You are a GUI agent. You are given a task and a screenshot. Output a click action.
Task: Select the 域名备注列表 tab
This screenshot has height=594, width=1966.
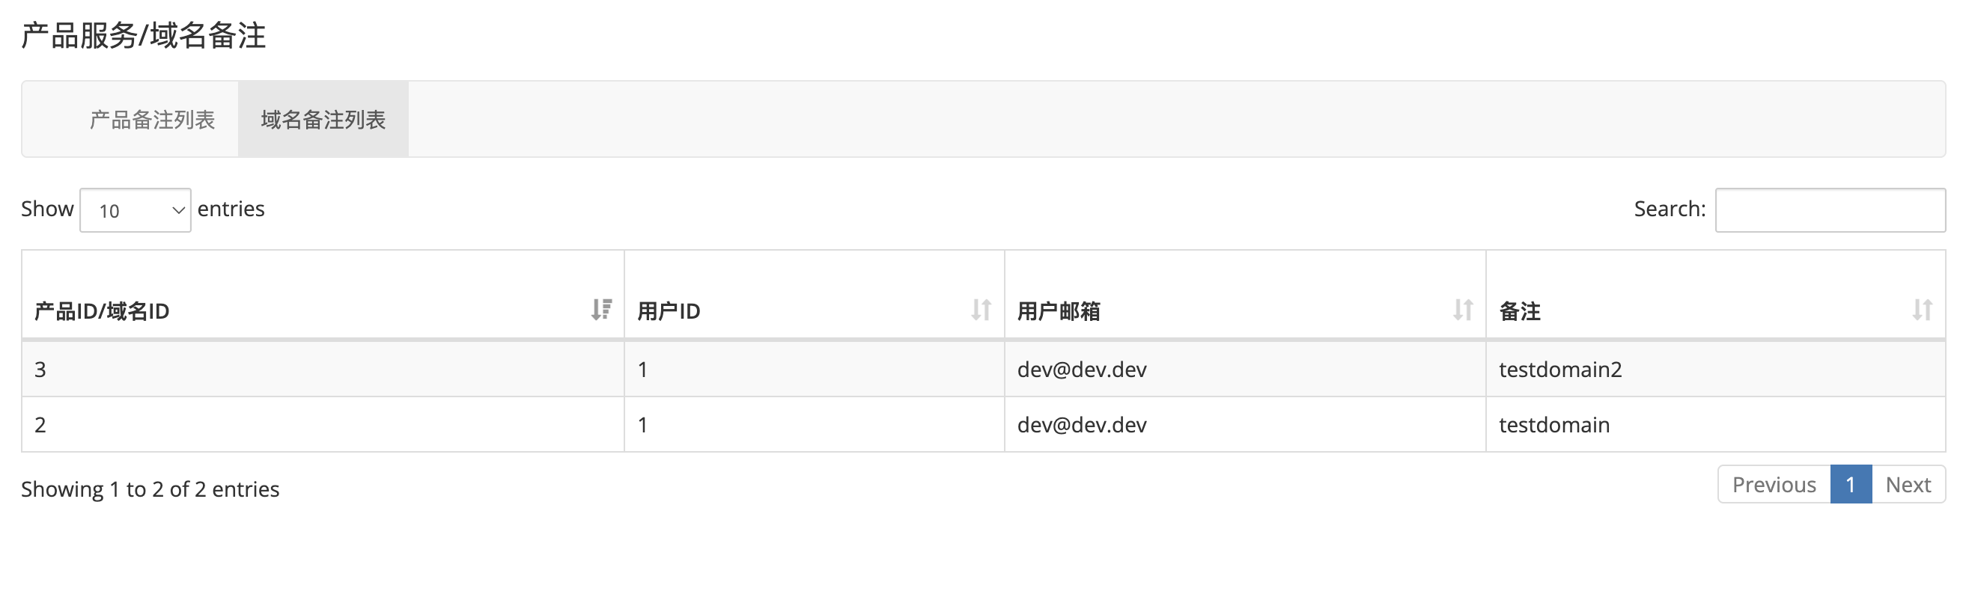322,120
